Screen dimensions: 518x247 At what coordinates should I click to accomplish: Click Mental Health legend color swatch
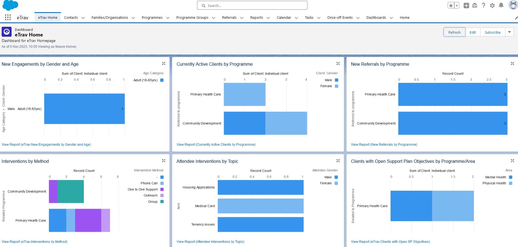(511, 177)
